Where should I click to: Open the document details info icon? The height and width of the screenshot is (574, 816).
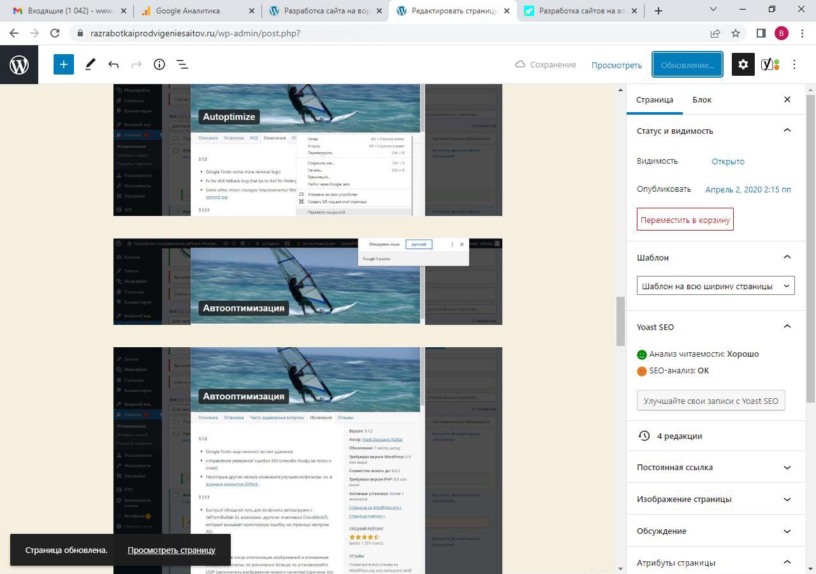click(x=159, y=64)
